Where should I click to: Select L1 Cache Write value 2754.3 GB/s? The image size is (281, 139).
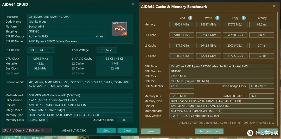click(x=208, y=35)
